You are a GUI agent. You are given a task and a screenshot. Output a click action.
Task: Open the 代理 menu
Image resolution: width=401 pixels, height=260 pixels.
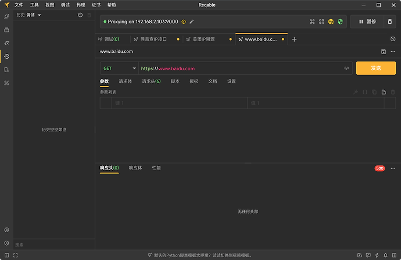[81, 5]
